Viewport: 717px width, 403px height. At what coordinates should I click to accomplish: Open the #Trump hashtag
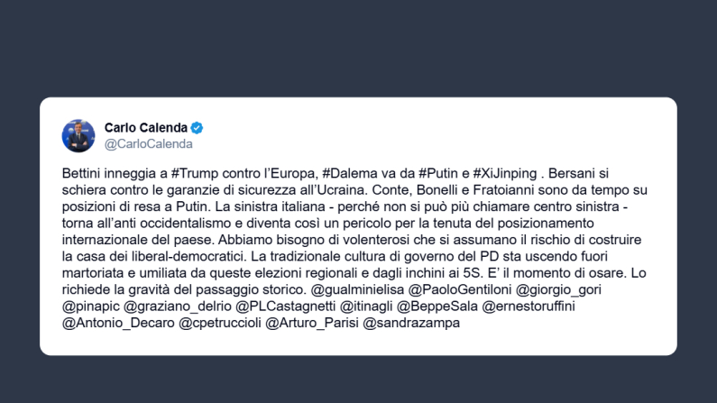(x=191, y=172)
